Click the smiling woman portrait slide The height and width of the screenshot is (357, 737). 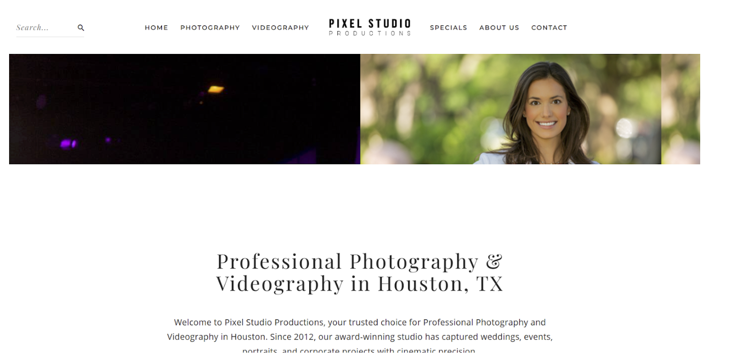point(511,109)
